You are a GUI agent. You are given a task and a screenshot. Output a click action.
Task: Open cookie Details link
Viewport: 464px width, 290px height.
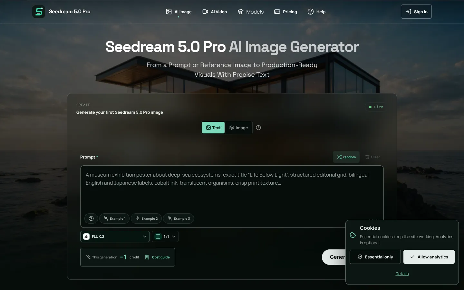click(402, 274)
